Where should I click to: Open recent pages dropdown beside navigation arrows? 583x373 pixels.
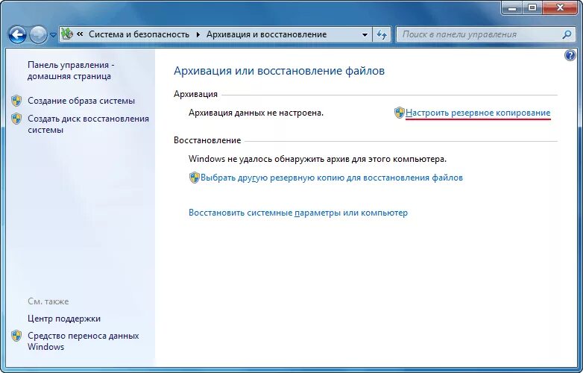click(53, 35)
